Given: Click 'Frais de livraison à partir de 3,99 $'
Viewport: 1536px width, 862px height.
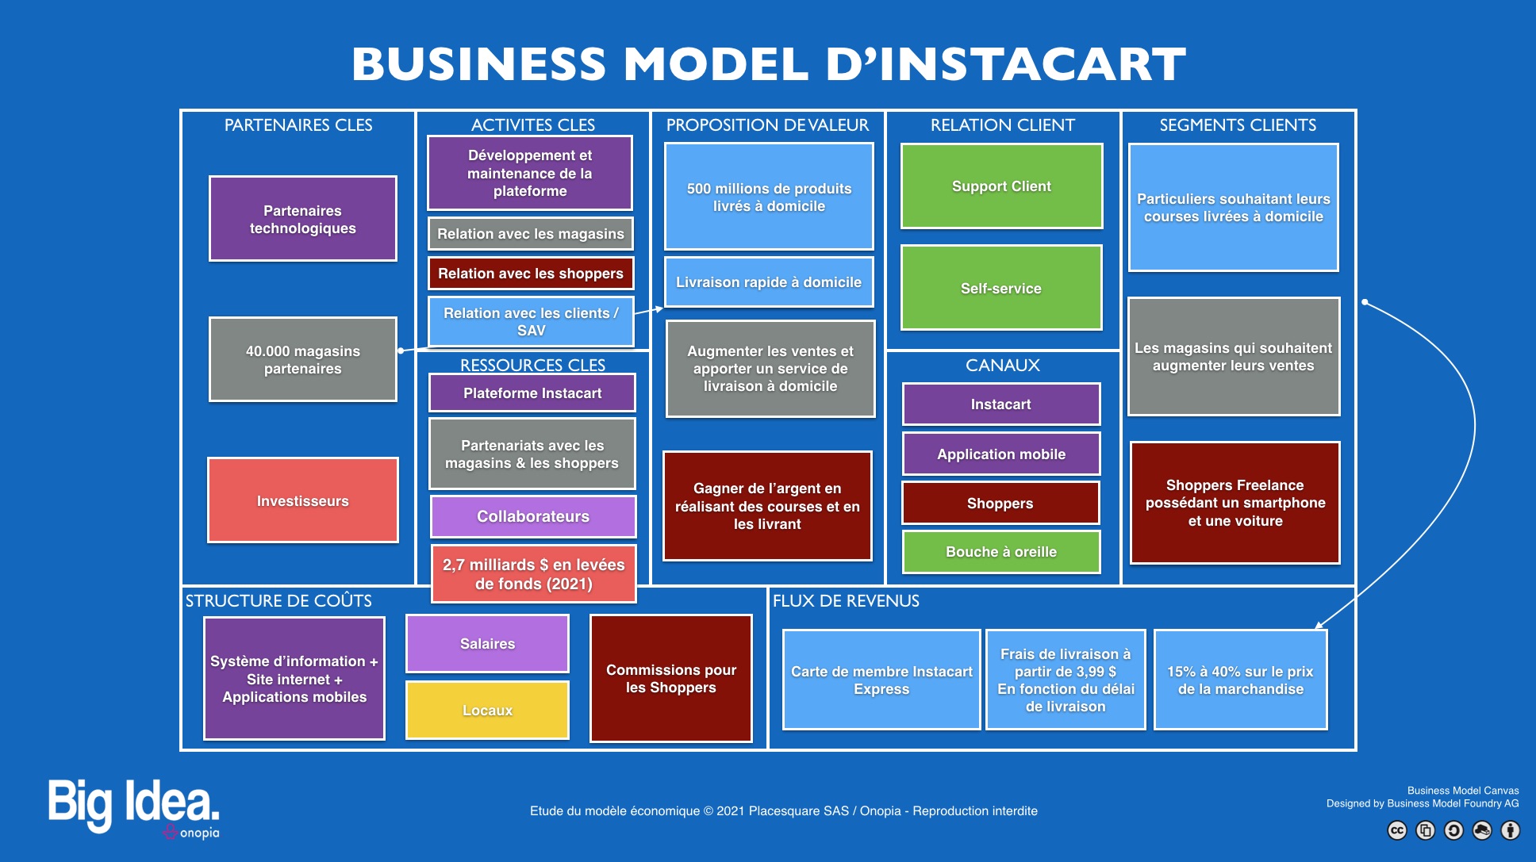Looking at the screenshot, I should click(1066, 680).
